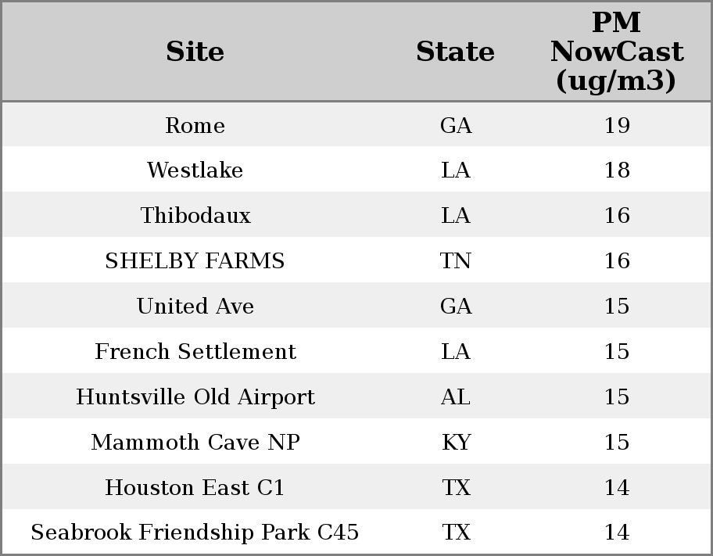Select the SHELBY FARMS site cell
The height and width of the screenshot is (556, 713).
click(x=195, y=260)
